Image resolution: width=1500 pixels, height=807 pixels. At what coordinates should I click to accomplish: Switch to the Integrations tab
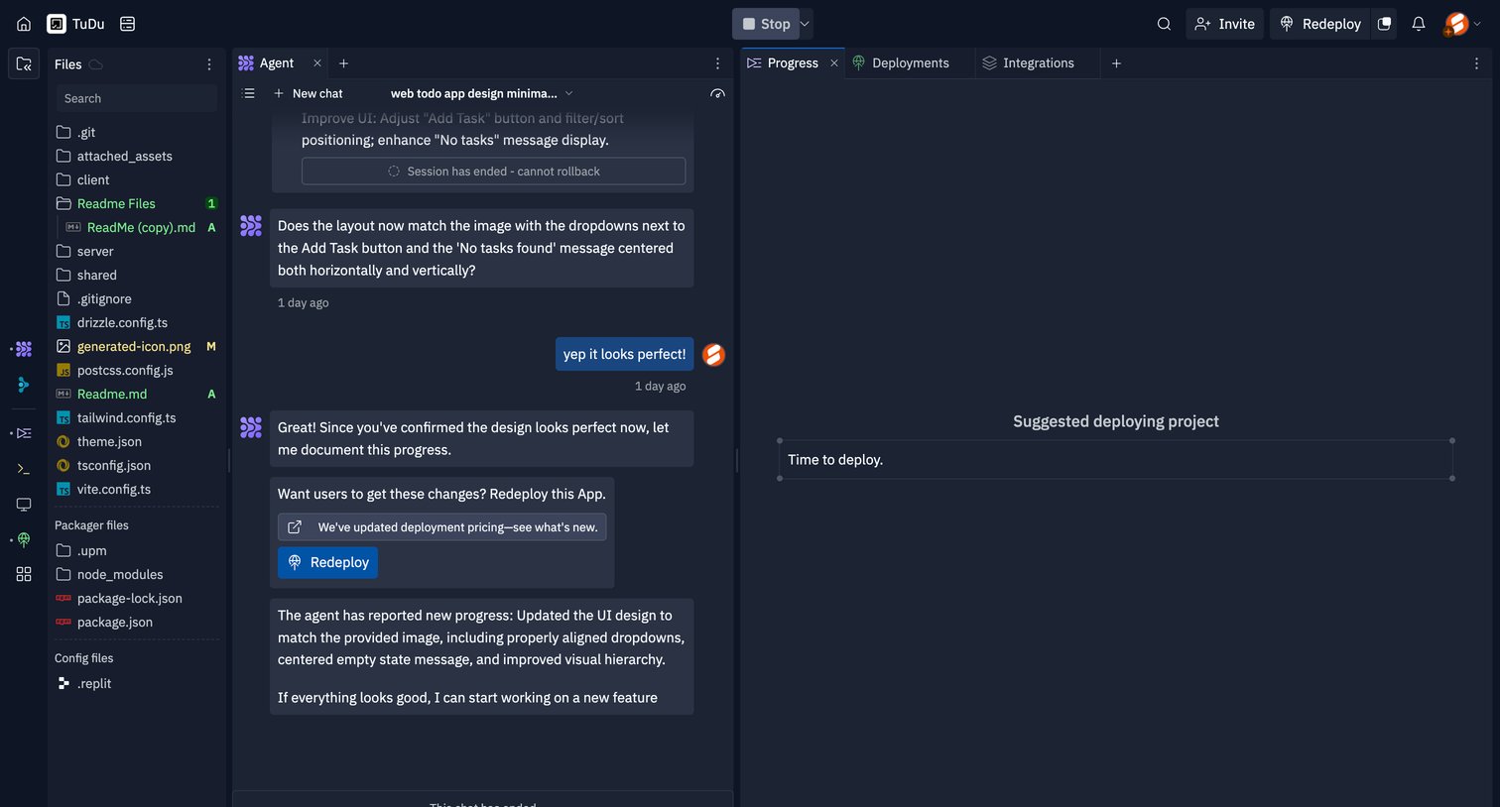[x=1028, y=63]
